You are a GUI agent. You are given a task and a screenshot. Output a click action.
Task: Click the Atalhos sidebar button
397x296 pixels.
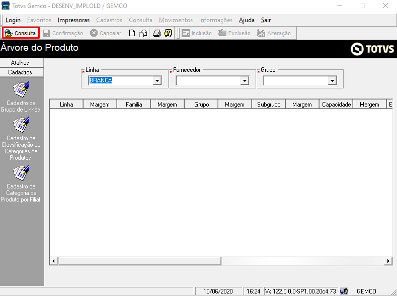pyautogui.click(x=22, y=63)
